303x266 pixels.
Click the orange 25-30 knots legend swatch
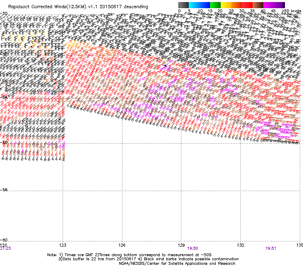coord(237,5)
